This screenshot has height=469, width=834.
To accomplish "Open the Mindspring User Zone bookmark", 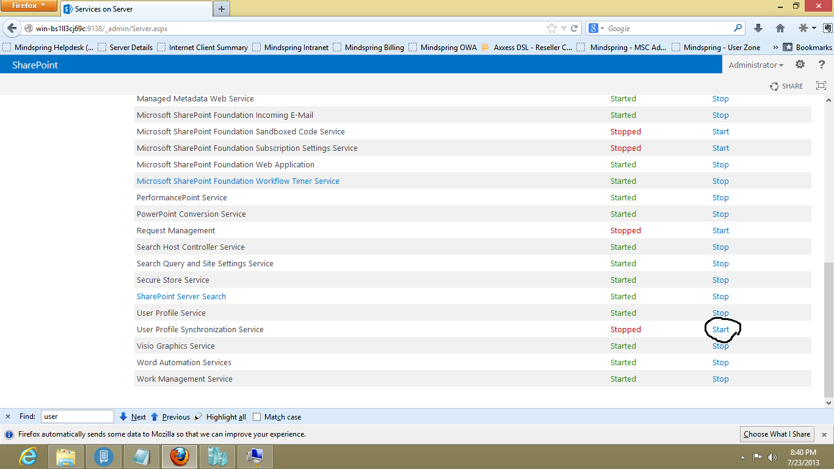I will coord(716,47).
